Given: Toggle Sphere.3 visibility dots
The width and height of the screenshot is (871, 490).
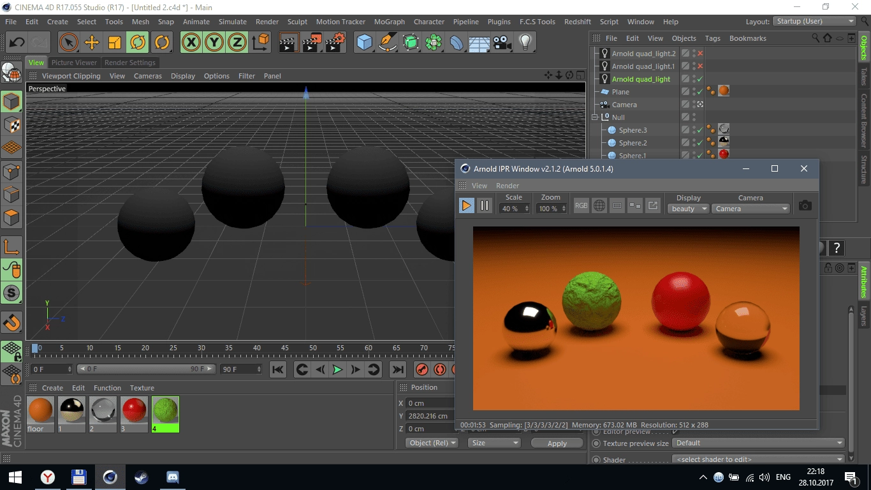Looking at the screenshot, I should point(694,130).
